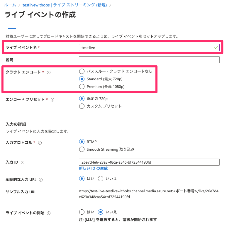Click the 注: [はい] を選択すると note text
The image size is (239, 229).
[x=118, y=220]
